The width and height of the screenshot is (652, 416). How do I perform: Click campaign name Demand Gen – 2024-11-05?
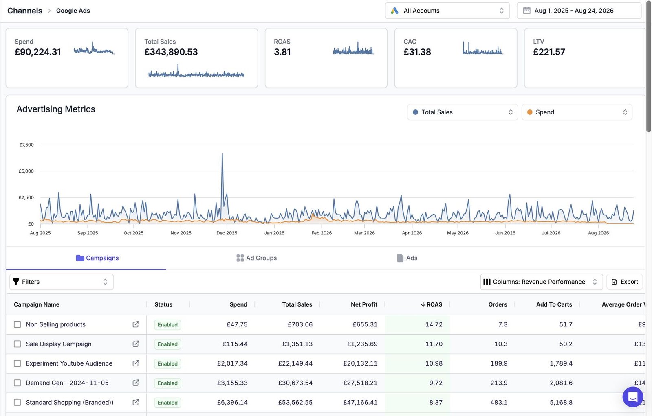coord(67,383)
